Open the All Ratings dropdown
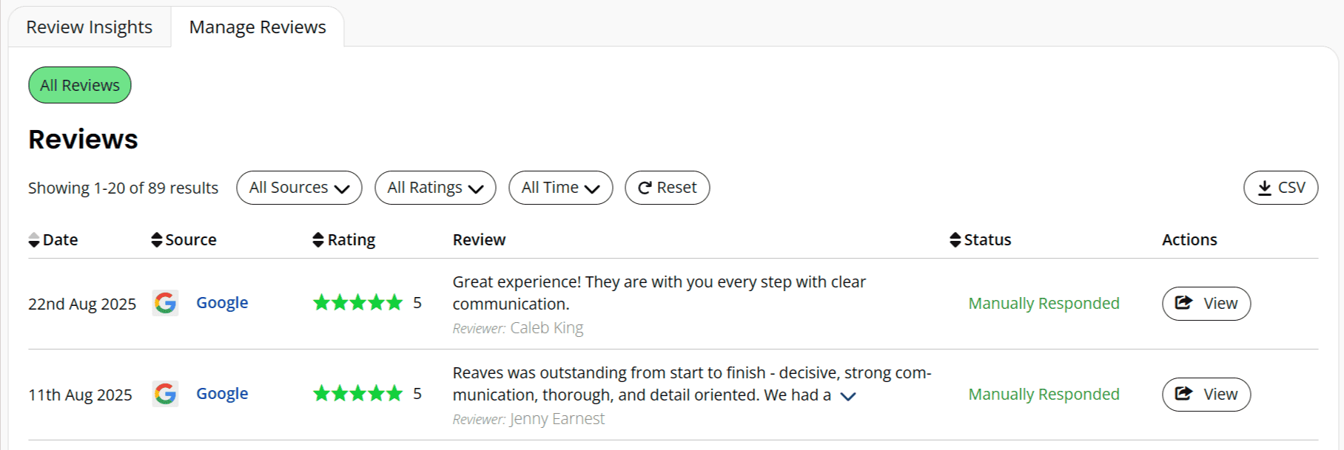This screenshot has width=1344, height=450. pyautogui.click(x=434, y=188)
